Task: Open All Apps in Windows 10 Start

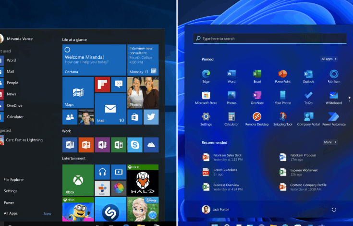Action: click(x=11, y=213)
